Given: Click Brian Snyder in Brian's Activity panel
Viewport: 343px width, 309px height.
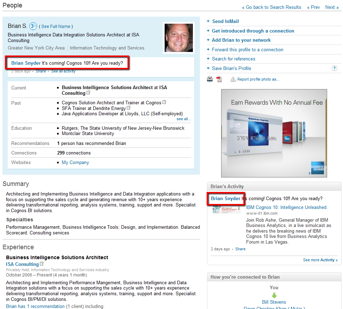Looking at the screenshot, I should [x=225, y=198].
